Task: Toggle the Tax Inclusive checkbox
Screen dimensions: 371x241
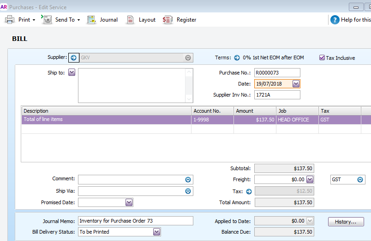Action: (322, 57)
